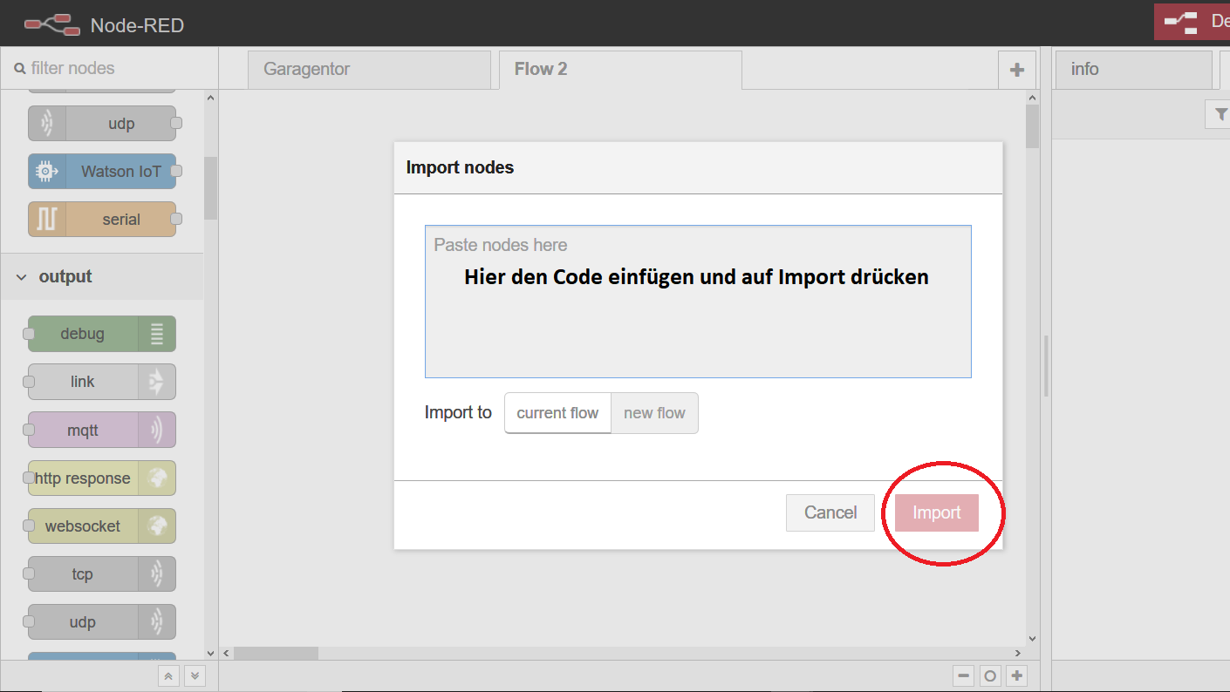Add a new flow tab

[1016, 70]
